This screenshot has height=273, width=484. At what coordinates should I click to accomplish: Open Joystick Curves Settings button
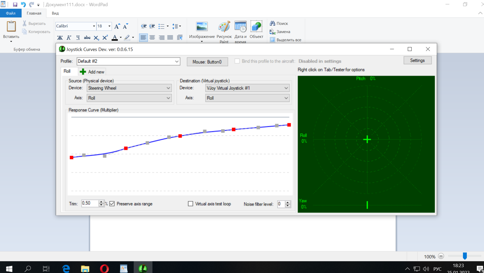tap(417, 61)
